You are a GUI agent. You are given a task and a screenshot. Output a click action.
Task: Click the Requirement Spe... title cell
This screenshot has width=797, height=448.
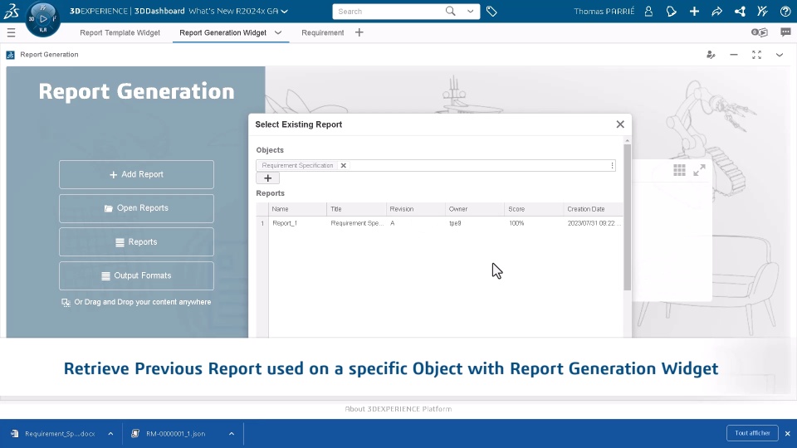pyautogui.click(x=356, y=223)
